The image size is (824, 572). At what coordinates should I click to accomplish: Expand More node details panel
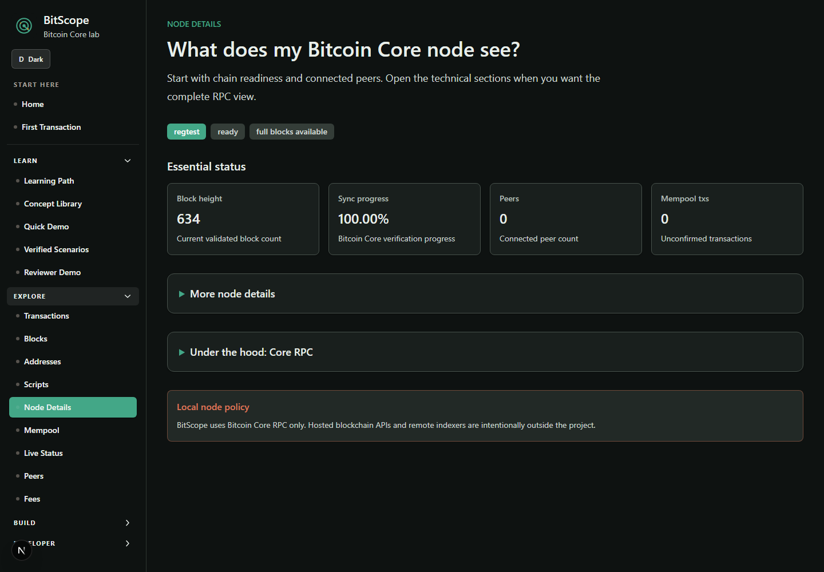[x=485, y=293]
